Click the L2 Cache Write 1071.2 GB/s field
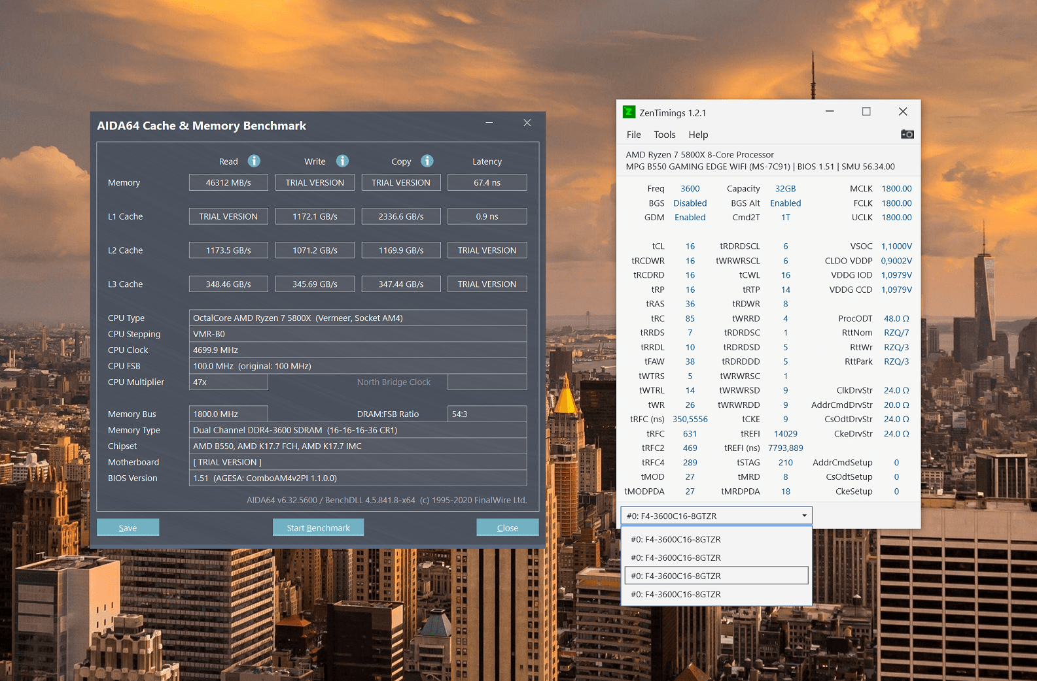The height and width of the screenshot is (681, 1037). (x=315, y=250)
